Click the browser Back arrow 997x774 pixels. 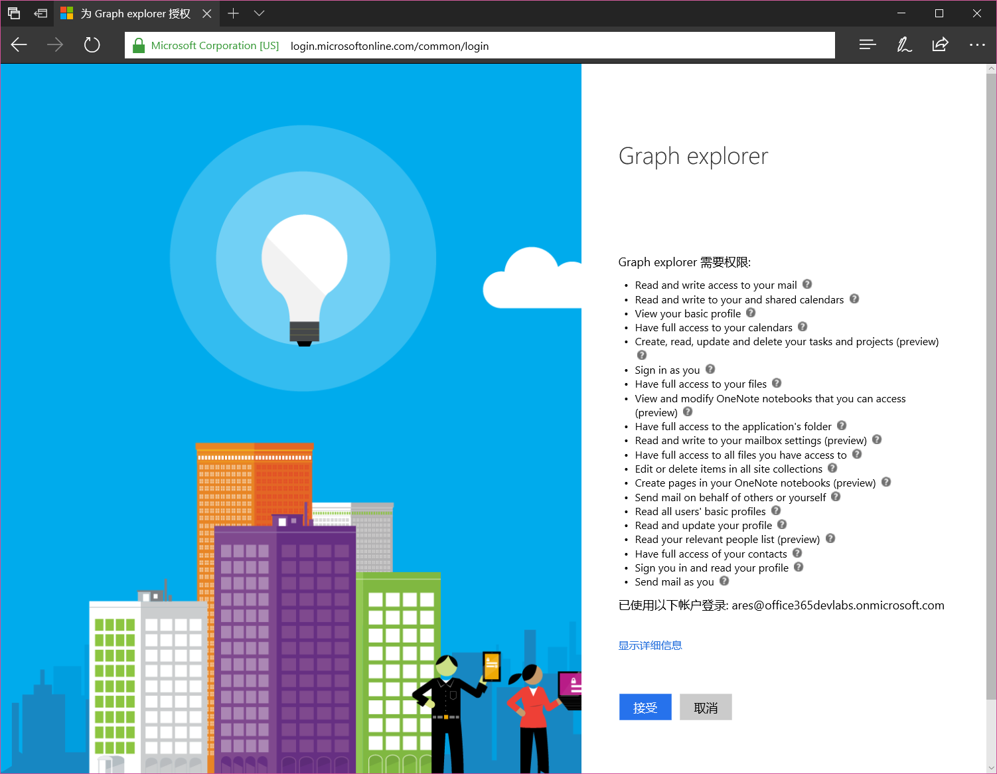click(x=19, y=45)
